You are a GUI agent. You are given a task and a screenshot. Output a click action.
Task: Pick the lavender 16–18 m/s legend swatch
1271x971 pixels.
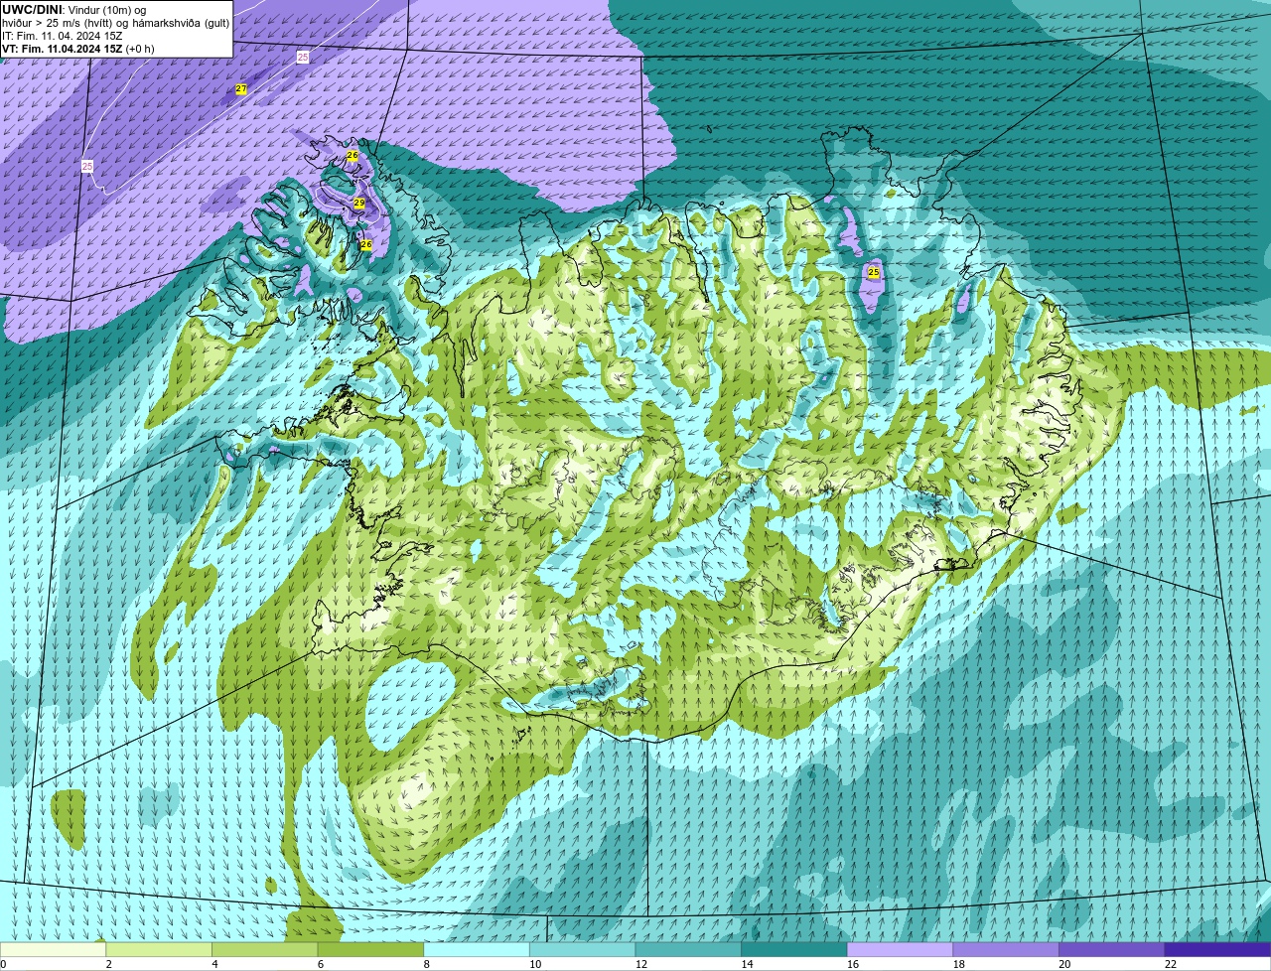[x=900, y=949]
